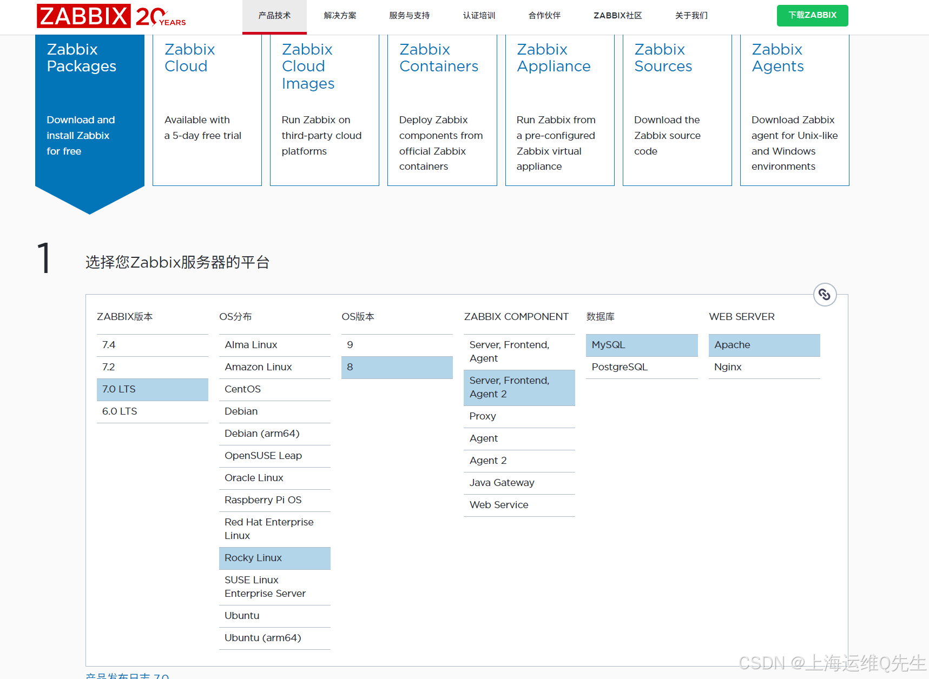
Task: Select Rocky Linux distribution
Action: 275,558
